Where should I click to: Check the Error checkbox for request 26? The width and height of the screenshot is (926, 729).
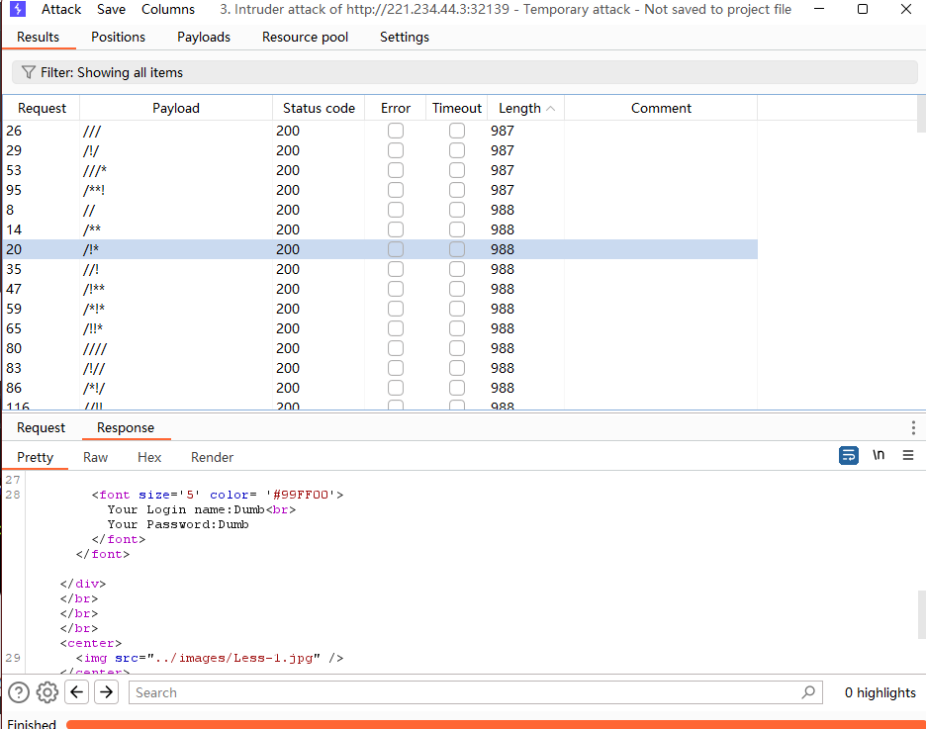(396, 131)
